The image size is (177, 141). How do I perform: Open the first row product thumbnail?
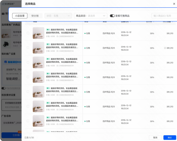coord(38,33)
